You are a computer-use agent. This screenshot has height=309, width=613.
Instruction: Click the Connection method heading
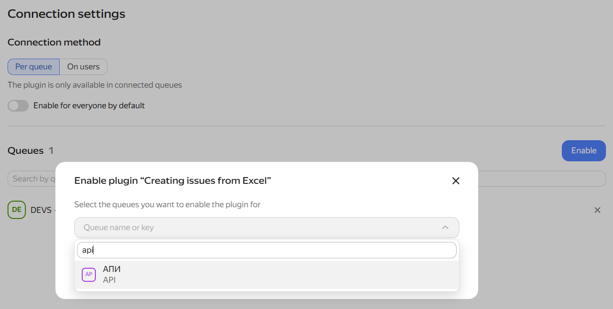pos(54,42)
